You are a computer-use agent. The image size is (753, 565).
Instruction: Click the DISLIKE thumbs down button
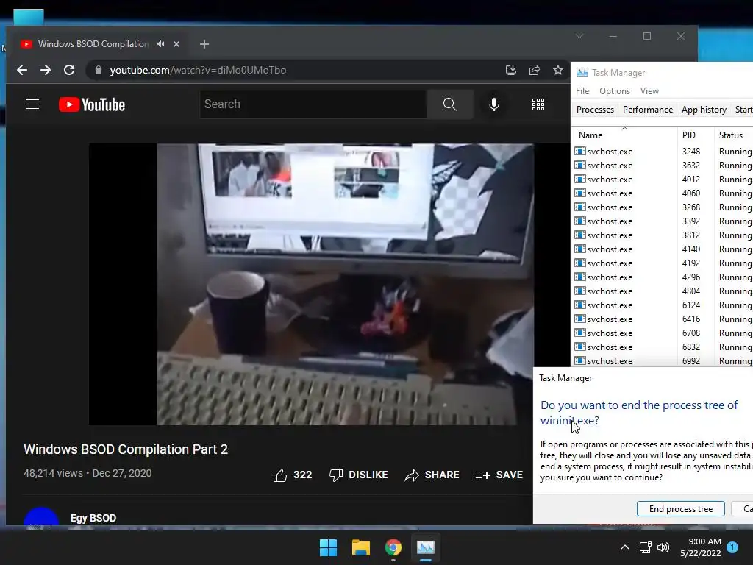tap(359, 475)
